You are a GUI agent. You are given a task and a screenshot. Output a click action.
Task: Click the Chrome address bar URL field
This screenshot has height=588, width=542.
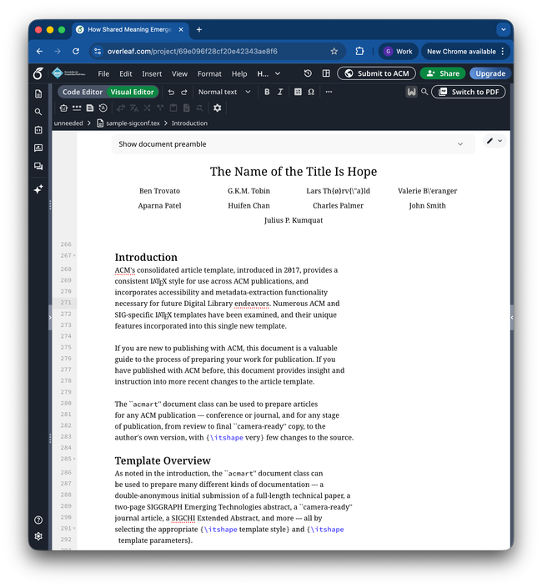[x=208, y=51]
